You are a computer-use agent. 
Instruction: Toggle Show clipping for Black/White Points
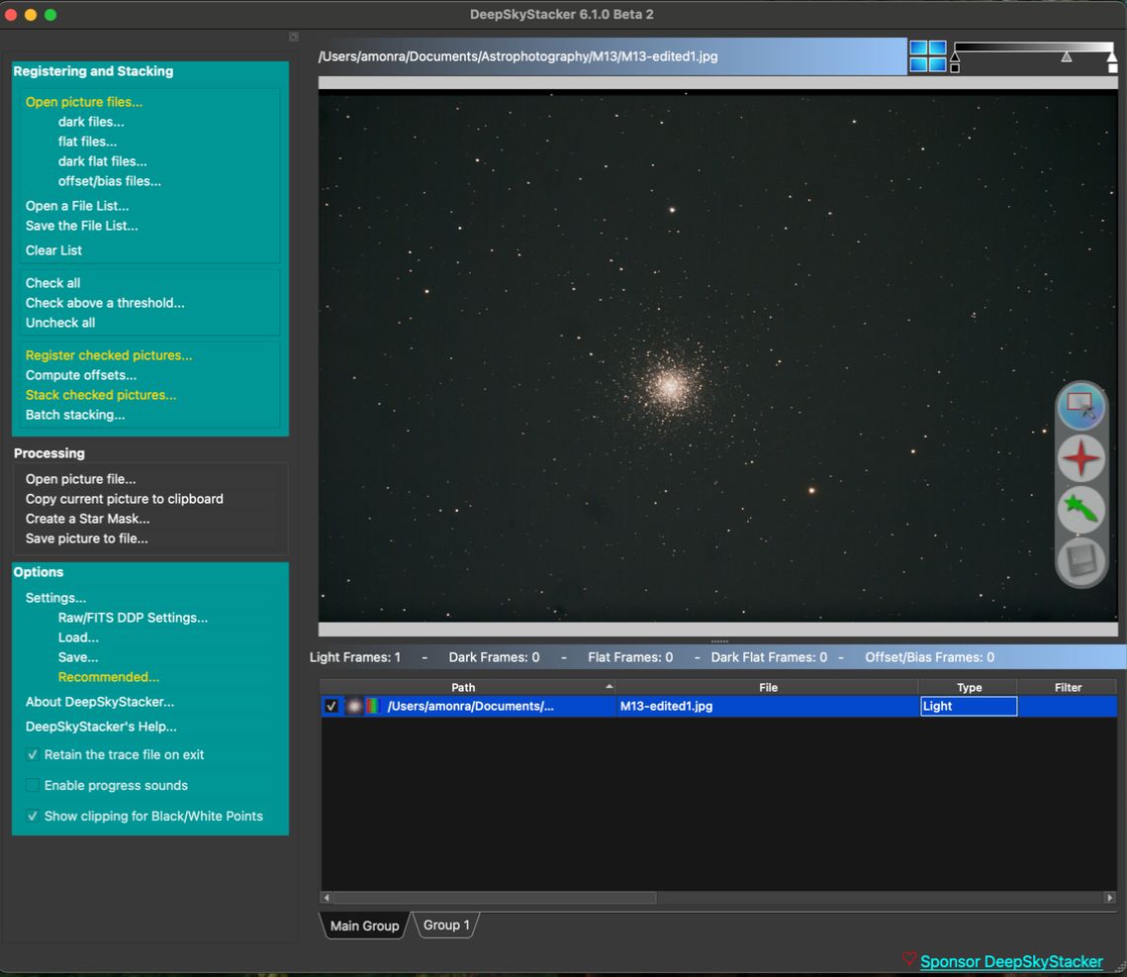point(33,816)
